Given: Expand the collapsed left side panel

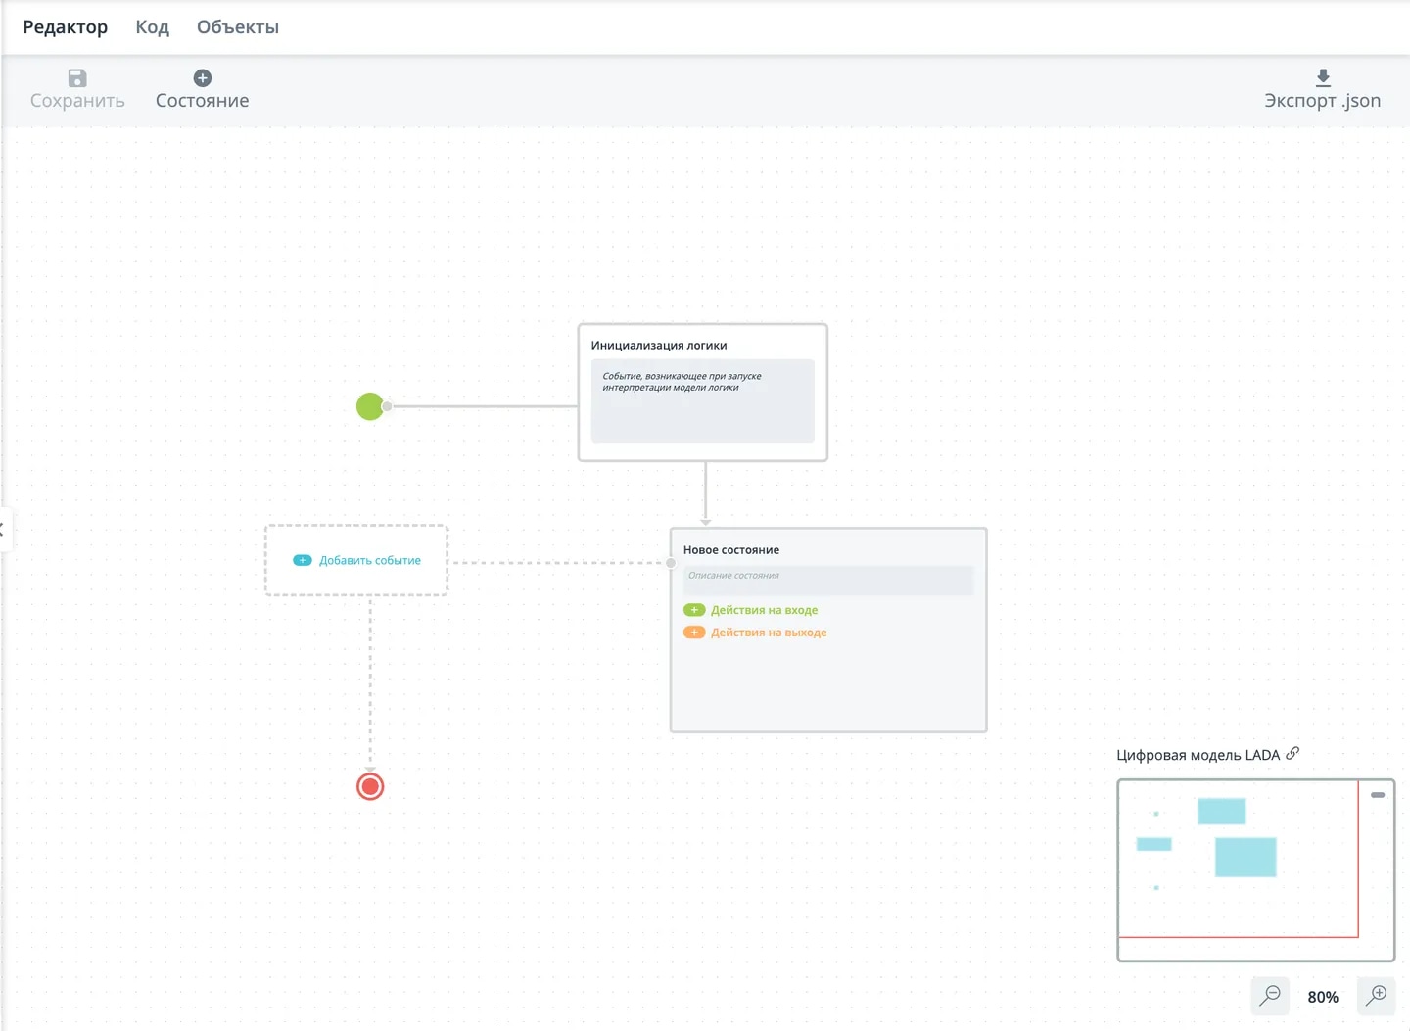Looking at the screenshot, I should pyautogui.click(x=4, y=530).
